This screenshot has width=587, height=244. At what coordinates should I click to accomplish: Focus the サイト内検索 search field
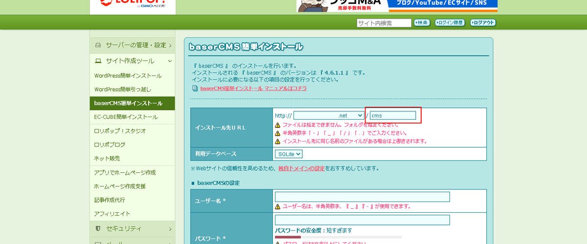pos(384,23)
